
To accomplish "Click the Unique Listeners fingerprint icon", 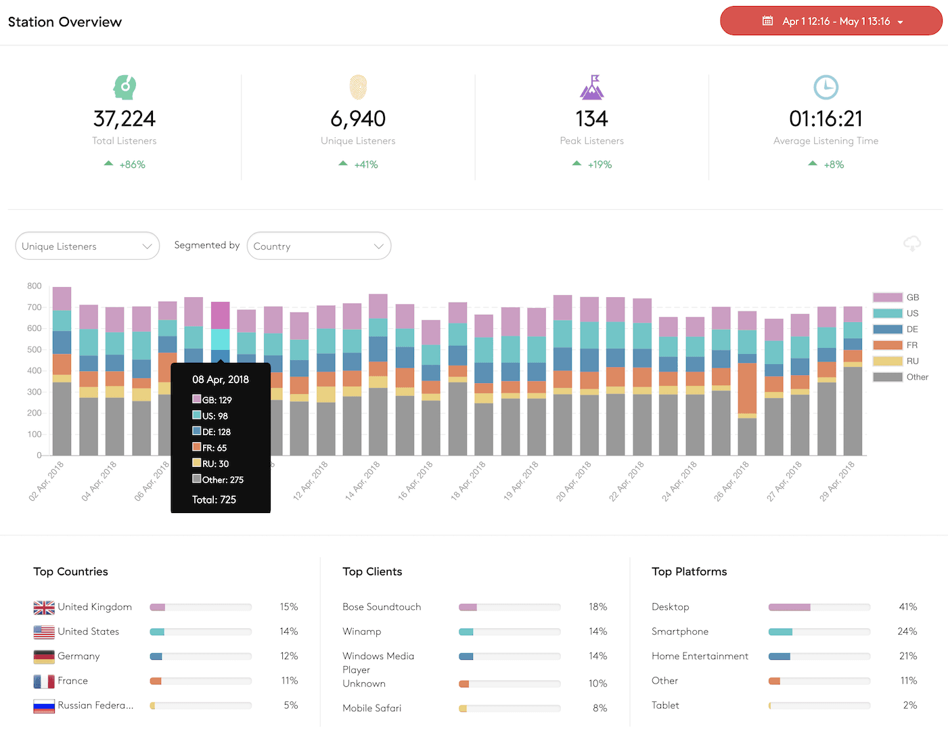I will tap(358, 87).
